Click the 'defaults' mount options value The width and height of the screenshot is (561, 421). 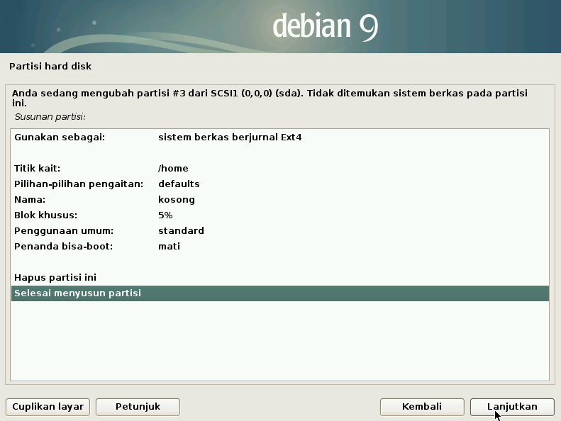tap(179, 184)
